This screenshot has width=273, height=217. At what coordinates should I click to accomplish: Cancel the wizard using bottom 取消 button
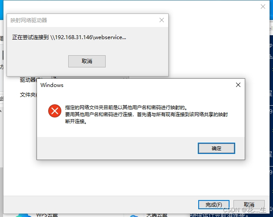point(249,205)
